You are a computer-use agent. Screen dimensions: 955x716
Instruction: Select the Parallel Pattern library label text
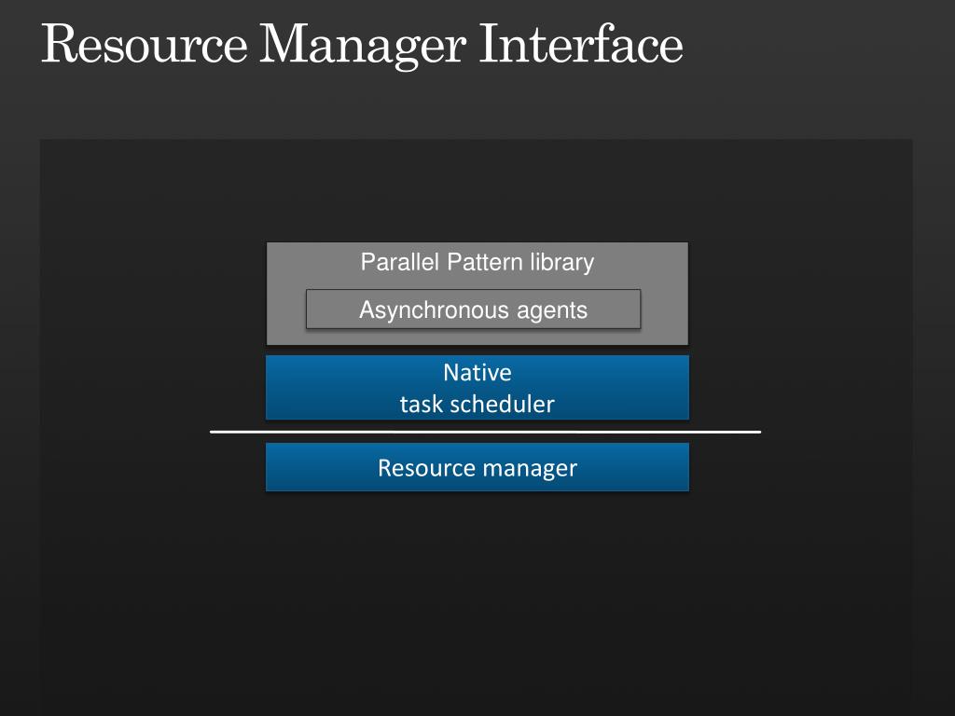point(477,262)
